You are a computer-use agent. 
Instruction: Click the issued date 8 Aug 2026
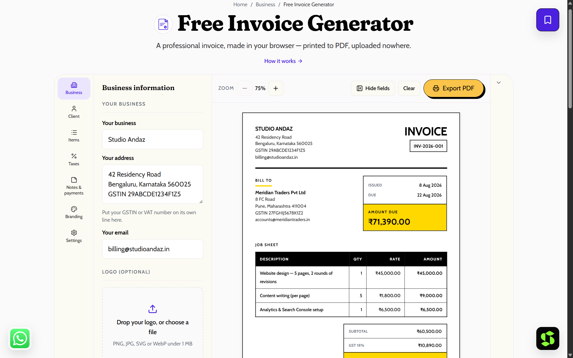pyautogui.click(x=430, y=185)
